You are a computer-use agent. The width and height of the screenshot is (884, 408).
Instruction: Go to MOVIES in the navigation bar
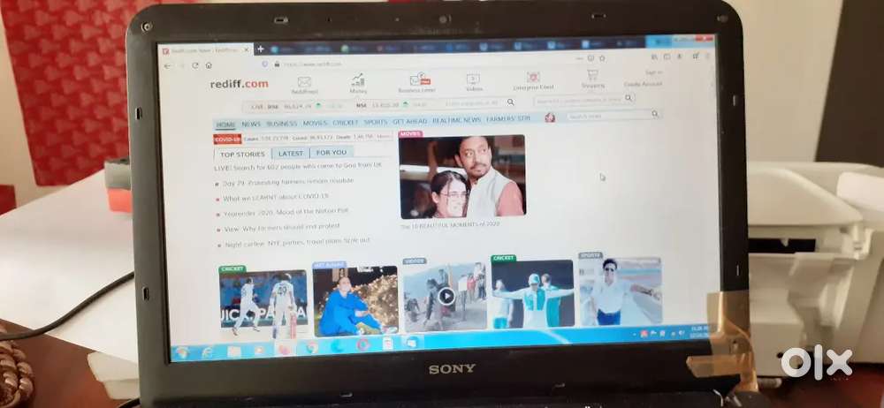[x=315, y=124]
